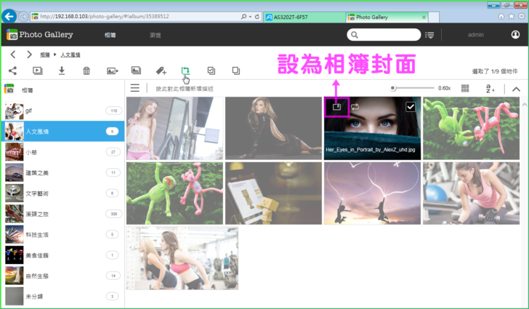Open the 相簿 tab in the header
The height and width of the screenshot is (309, 529).
pos(110,35)
